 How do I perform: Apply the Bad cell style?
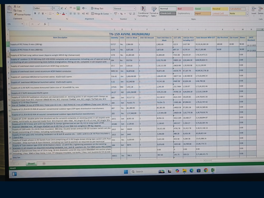point(185,9)
